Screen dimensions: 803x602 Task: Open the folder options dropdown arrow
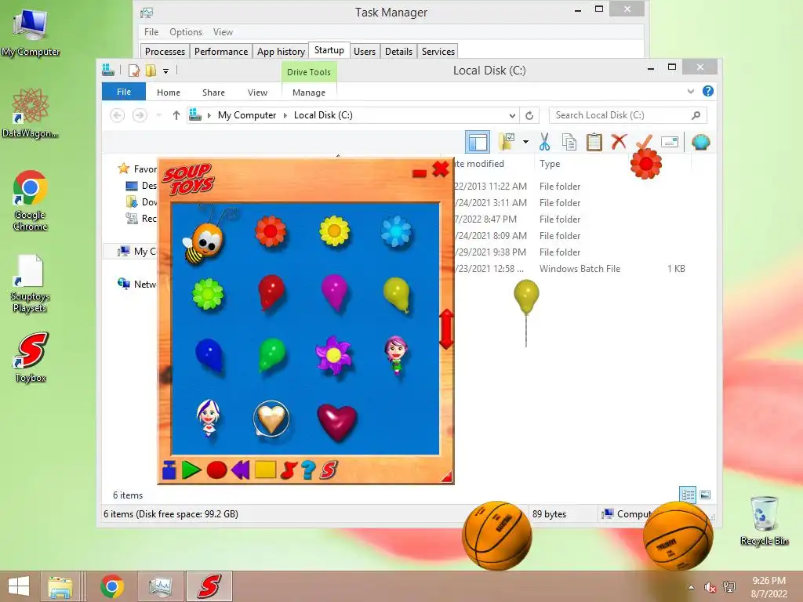[x=526, y=142]
